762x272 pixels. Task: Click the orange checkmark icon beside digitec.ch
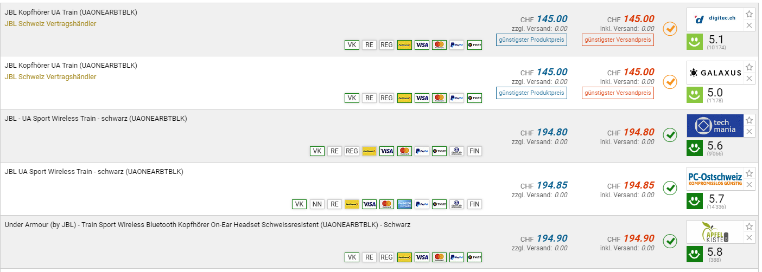[670, 29]
